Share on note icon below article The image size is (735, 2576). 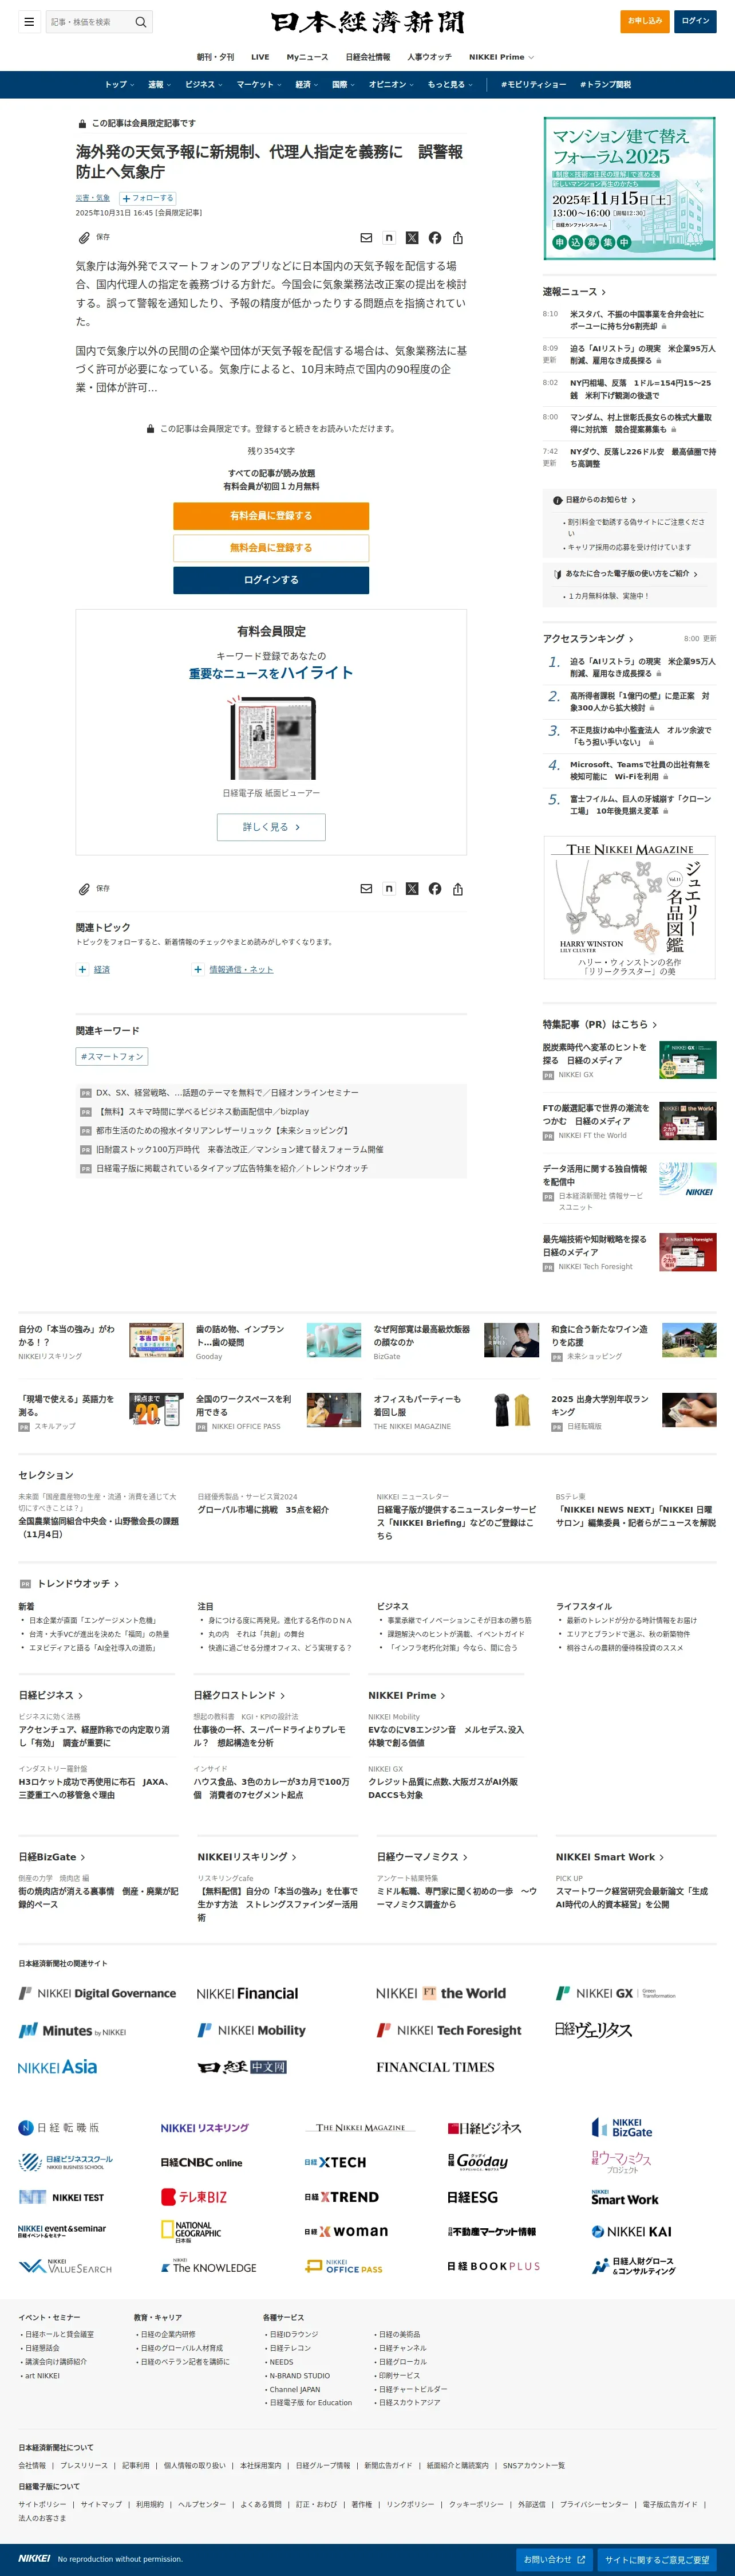[389, 889]
